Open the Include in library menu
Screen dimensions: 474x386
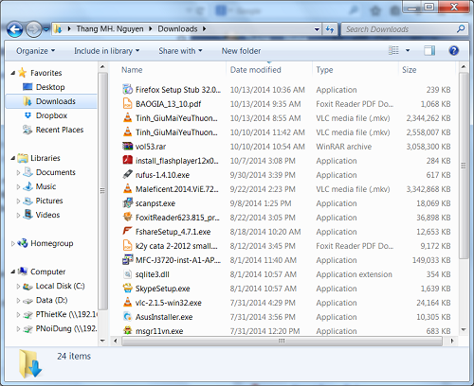click(106, 51)
